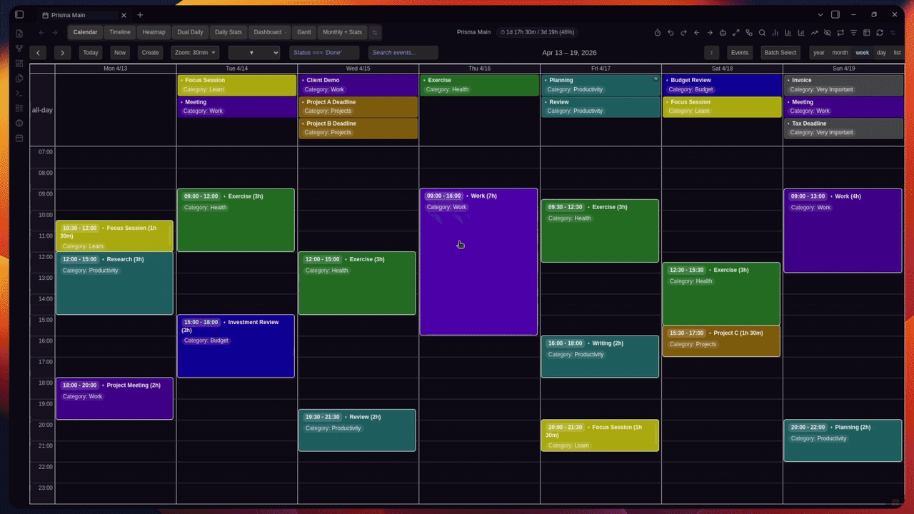The image size is (914, 514).
Task: Click the stopwatch timer icon in toolbar
Action: pyautogui.click(x=658, y=33)
